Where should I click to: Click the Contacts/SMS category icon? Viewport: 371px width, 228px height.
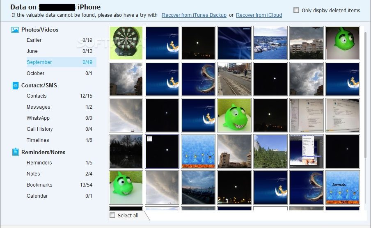click(15, 86)
